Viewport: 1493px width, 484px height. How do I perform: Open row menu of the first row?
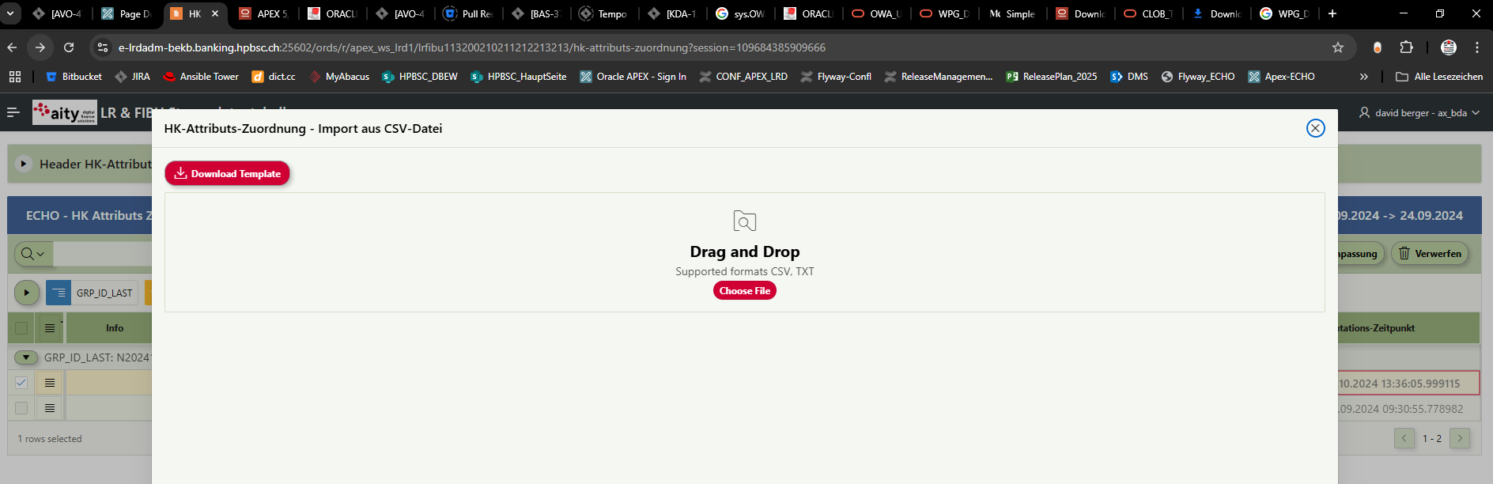(x=50, y=383)
